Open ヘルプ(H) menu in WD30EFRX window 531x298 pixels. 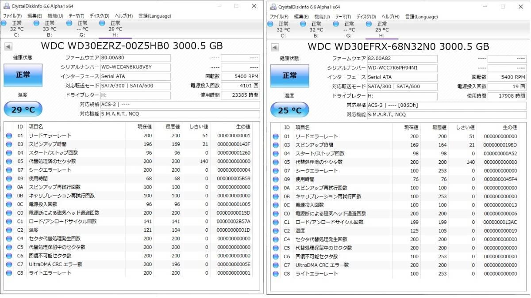[x=390, y=17]
